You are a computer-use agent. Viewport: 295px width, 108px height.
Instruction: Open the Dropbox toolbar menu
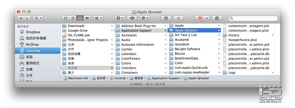(x=120, y=18)
